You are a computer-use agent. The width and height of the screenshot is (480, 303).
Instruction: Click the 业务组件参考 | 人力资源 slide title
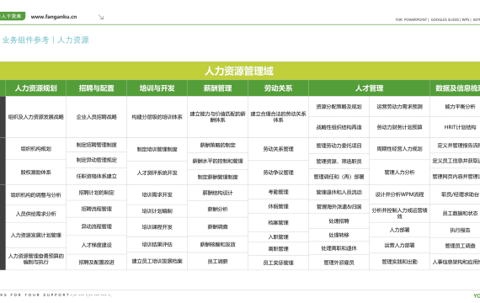pyautogui.click(x=45, y=40)
